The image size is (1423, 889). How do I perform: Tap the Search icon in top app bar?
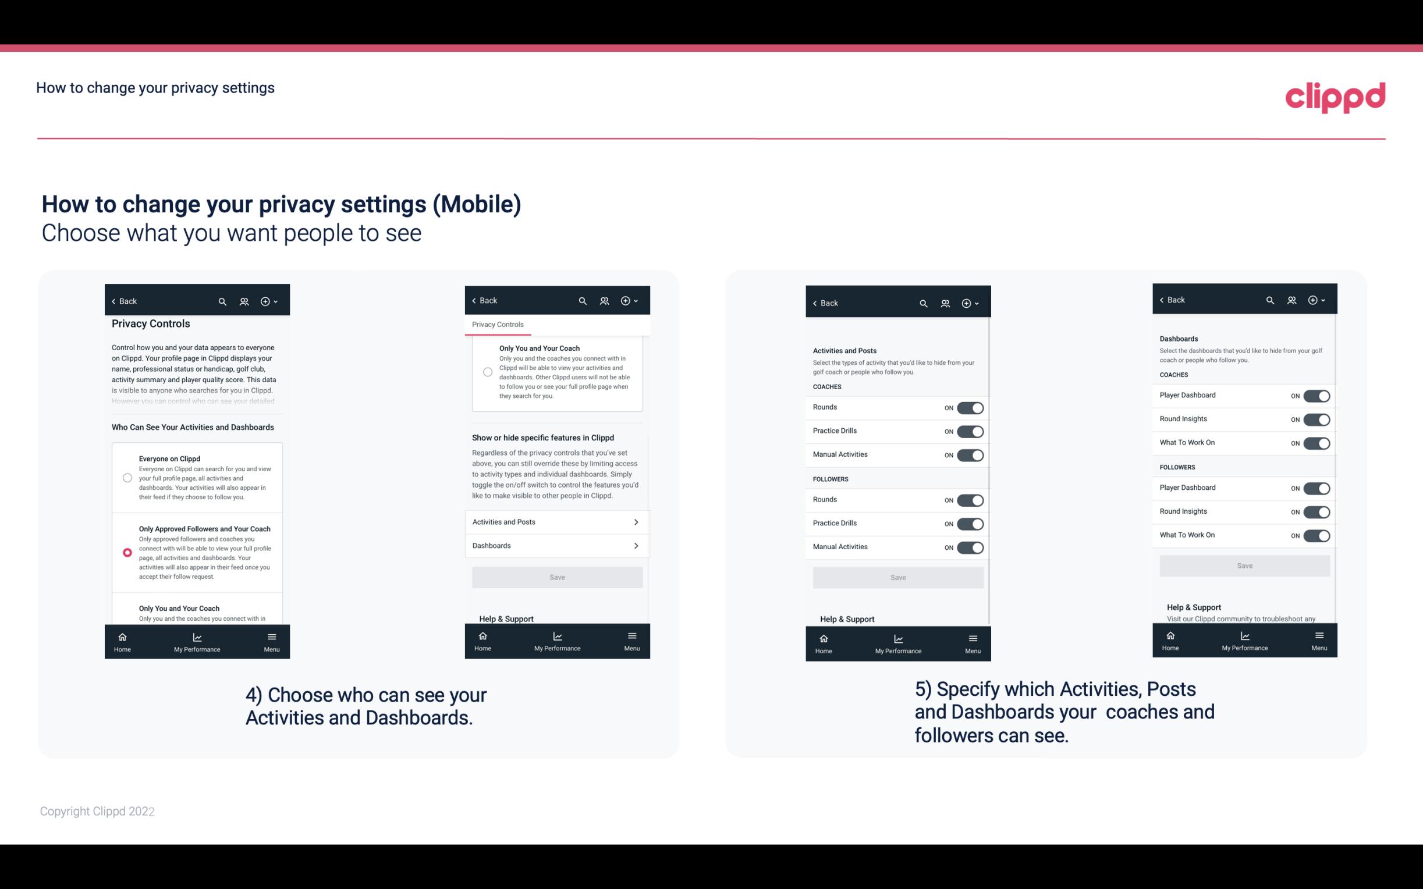pos(222,301)
